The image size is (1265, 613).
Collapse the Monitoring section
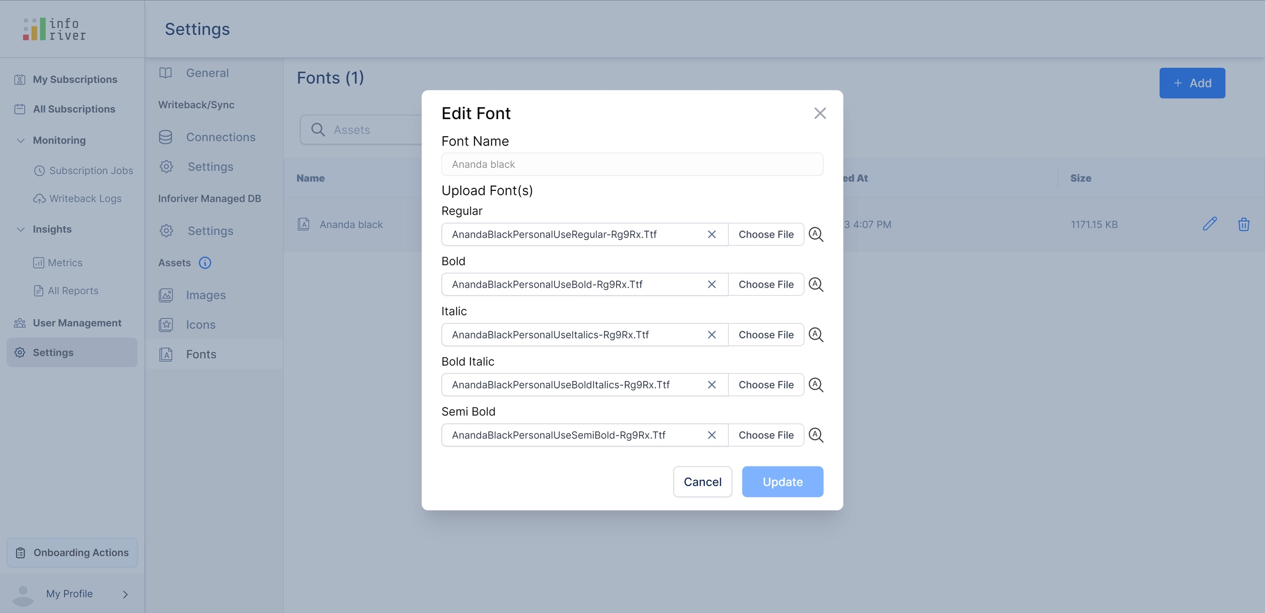coord(20,140)
